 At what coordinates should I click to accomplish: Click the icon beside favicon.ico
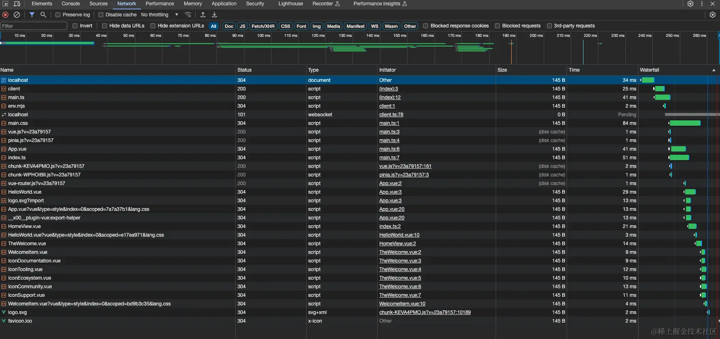click(x=4, y=321)
